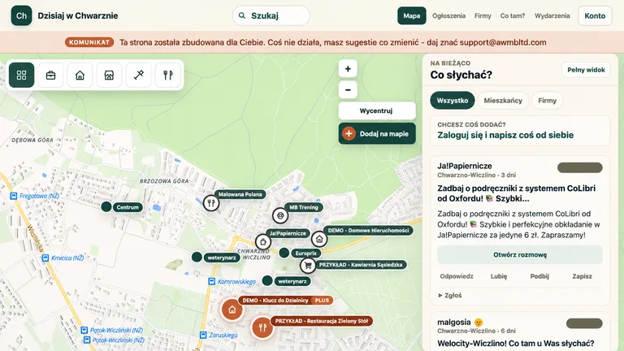Screen dimensions: 624x351
Task: Click the grey badge on malgosia post
Action: click(584, 323)
